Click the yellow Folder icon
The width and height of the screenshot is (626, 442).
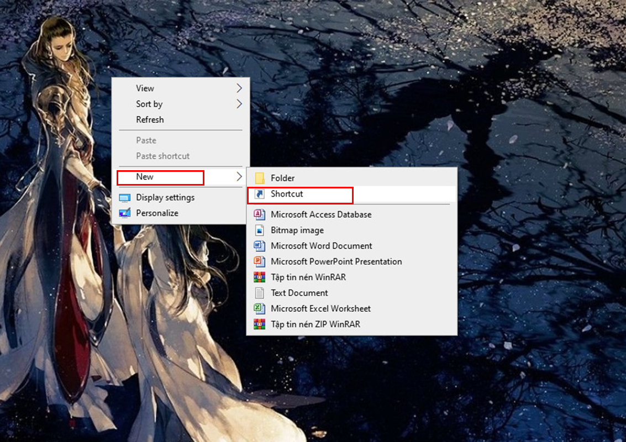259,178
